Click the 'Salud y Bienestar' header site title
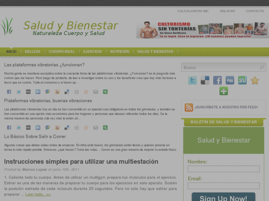This screenshot has width=269, height=201. point(71,25)
